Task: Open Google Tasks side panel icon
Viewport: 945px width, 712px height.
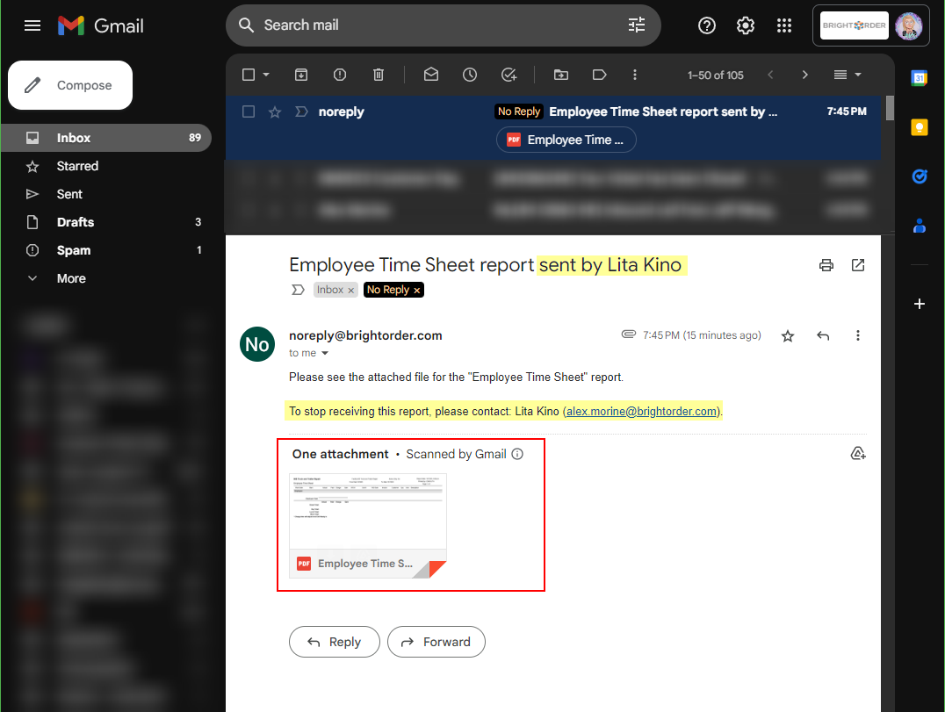Action: tap(919, 176)
